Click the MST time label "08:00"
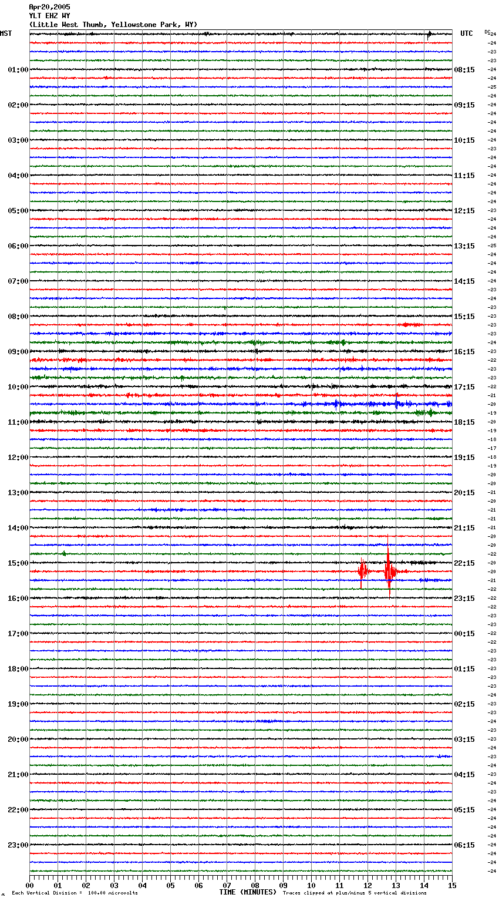 coord(18,317)
